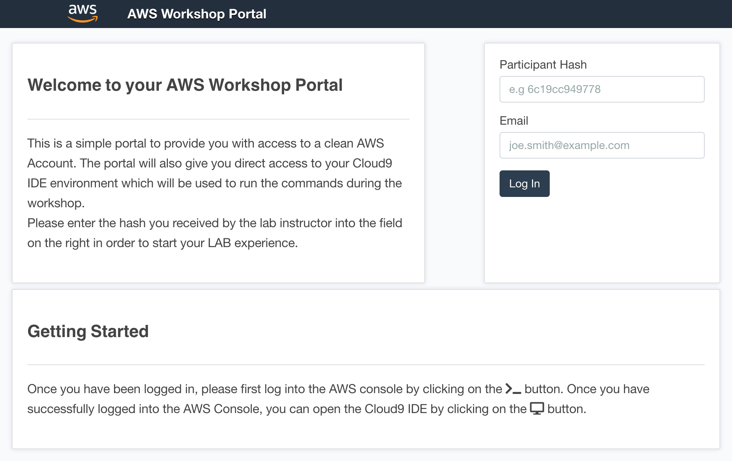The image size is (732, 461).
Task: Click the Participant Hash label
Action: [543, 65]
